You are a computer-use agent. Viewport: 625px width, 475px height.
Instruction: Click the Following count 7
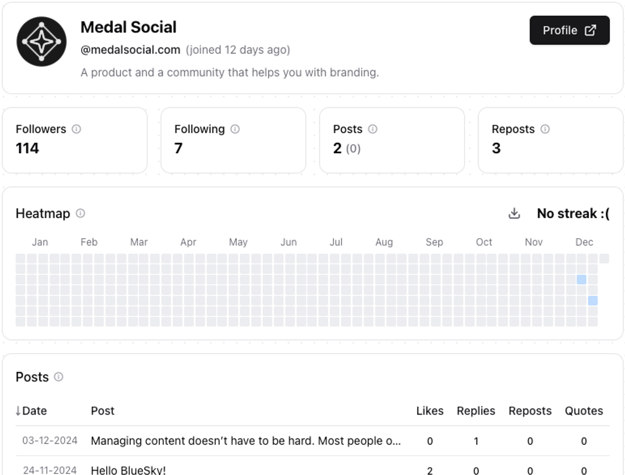tap(178, 148)
